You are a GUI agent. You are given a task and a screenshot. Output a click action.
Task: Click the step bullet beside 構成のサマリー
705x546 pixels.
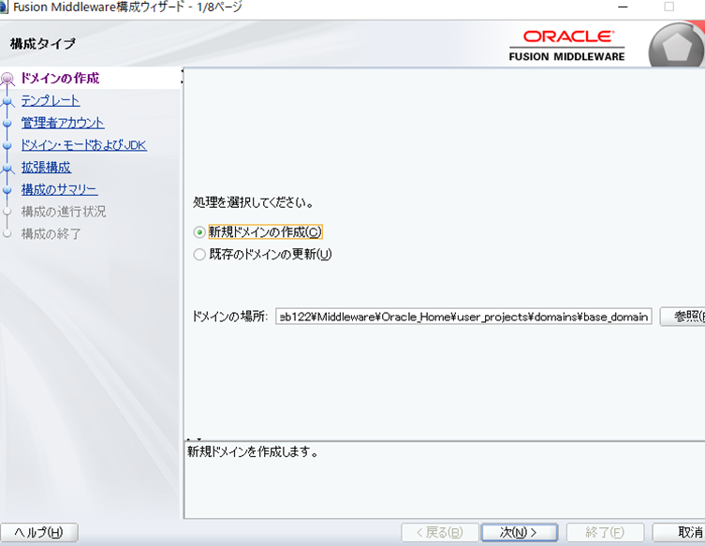coord(7,190)
